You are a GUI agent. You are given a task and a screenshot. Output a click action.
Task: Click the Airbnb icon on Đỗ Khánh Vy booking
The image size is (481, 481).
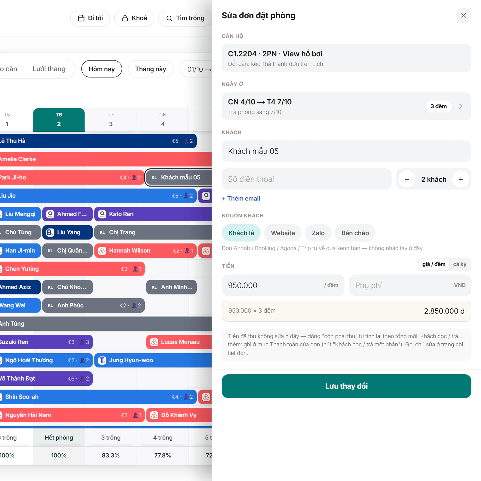coord(154,415)
